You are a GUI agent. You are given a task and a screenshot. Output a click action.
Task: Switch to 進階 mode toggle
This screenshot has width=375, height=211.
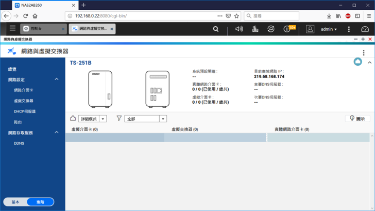[x=40, y=202]
